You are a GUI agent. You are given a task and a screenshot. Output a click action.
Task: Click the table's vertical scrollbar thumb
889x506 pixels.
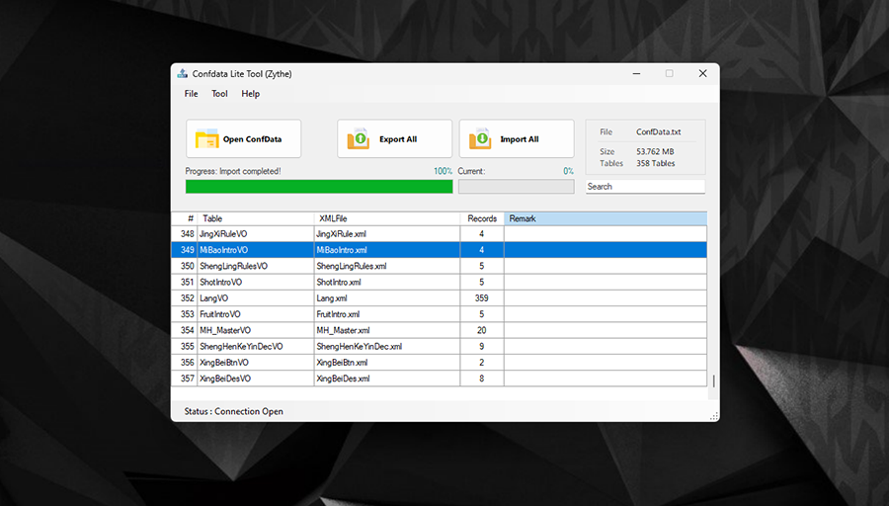[713, 380]
